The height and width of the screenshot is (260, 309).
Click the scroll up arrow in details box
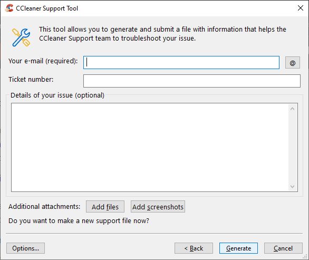pyautogui.click(x=292, y=109)
